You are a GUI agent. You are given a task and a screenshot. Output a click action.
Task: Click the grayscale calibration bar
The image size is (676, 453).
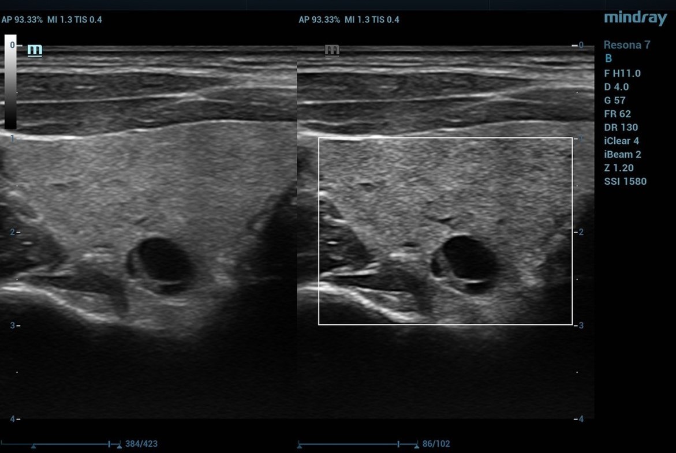[10, 81]
